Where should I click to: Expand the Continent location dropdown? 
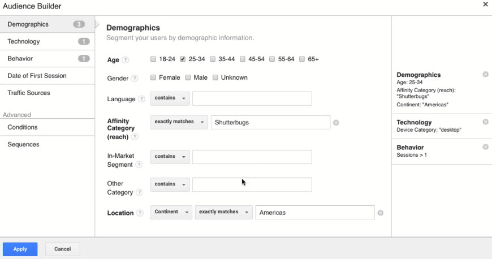point(171,212)
